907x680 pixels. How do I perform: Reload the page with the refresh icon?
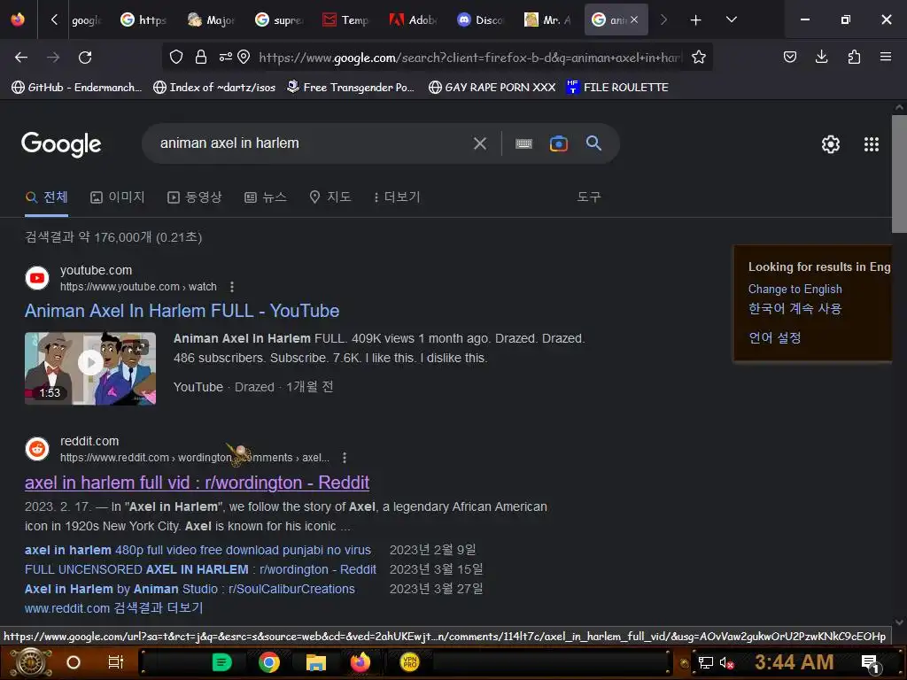[x=85, y=58]
